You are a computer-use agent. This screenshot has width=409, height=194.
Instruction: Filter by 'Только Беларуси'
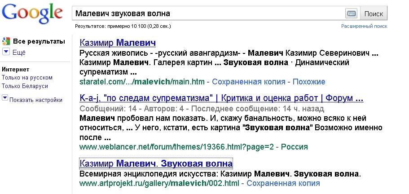[25, 86]
